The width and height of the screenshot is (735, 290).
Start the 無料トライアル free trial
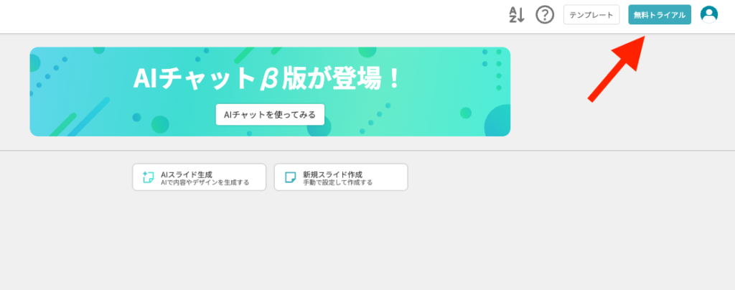pos(660,14)
